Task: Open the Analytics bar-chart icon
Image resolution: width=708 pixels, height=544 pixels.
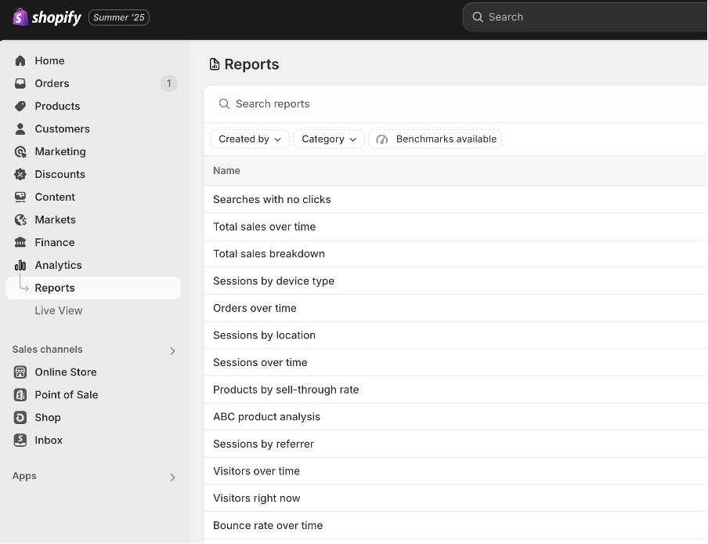Action: coord(20,265)
